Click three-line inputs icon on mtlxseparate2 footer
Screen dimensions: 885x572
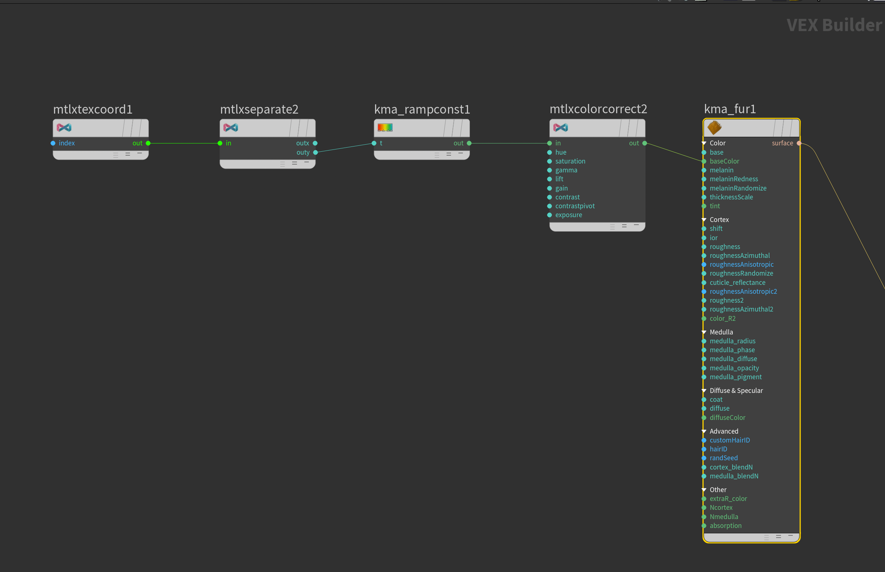click(x=283, y=164)
